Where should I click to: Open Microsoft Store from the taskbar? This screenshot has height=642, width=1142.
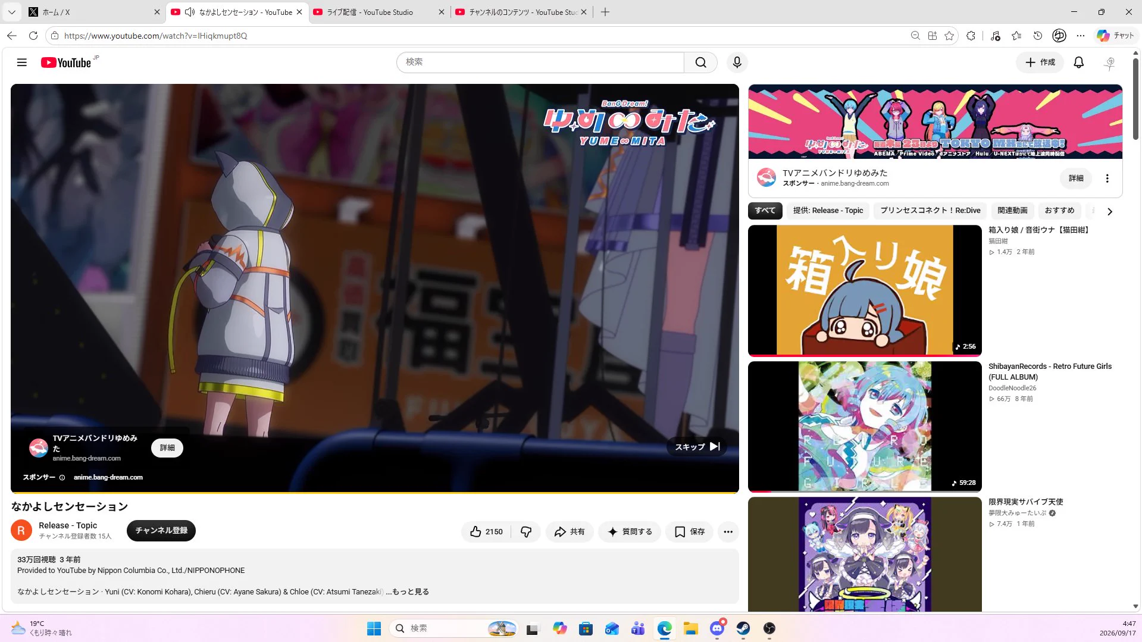[586, 628]
